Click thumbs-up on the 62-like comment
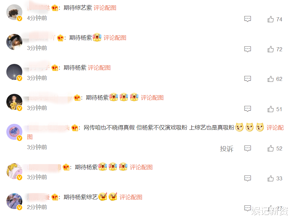293x222 pixels. 270,79
